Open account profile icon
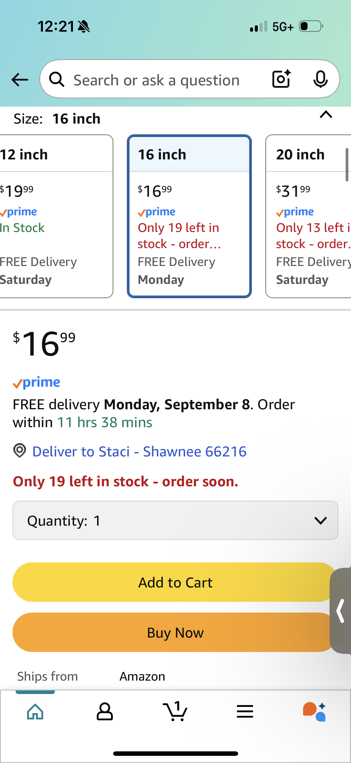351x763 pixels. [104, 712]
